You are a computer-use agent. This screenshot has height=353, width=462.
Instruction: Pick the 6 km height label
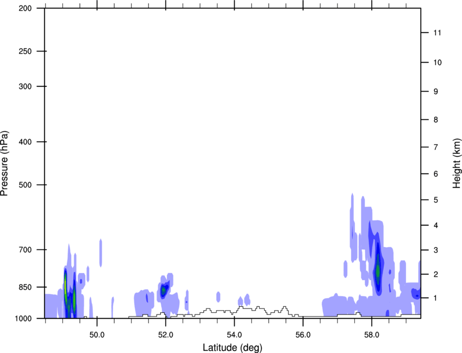[436, 174]
